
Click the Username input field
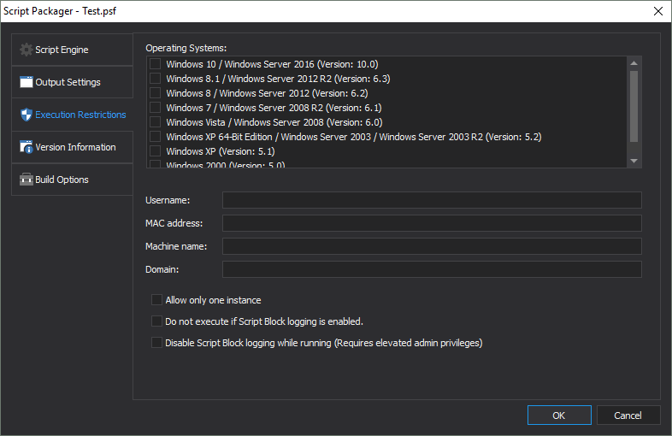pos(432,200)
